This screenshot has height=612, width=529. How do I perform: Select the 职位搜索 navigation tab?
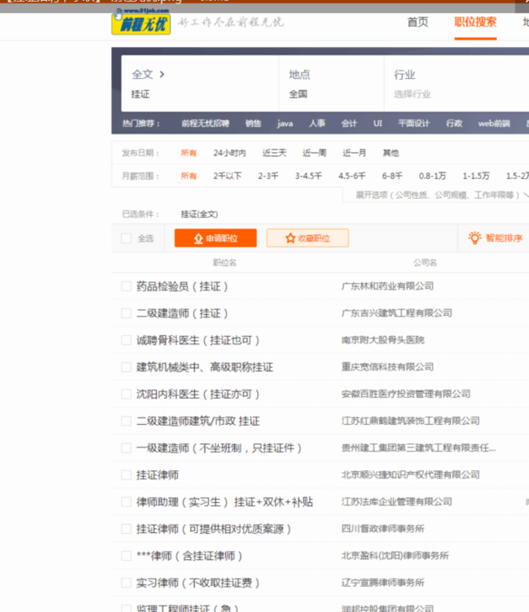475,22
